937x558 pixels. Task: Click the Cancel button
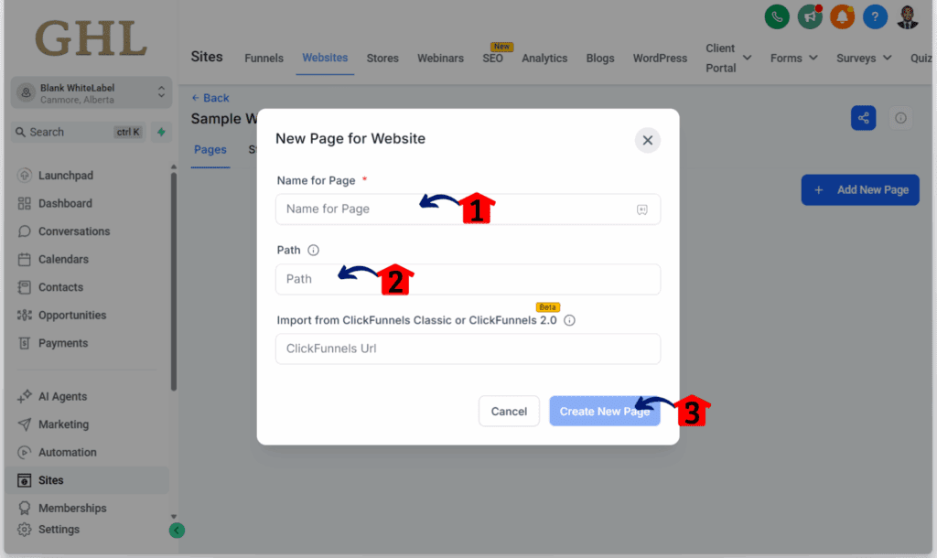click(x=509, y=411)
